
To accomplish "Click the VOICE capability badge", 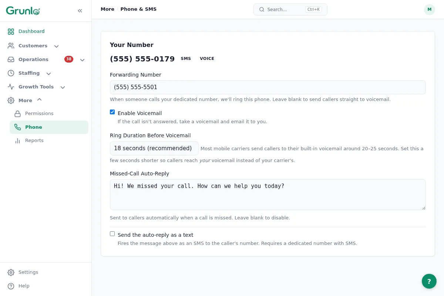I will click(x=207, y=58).
